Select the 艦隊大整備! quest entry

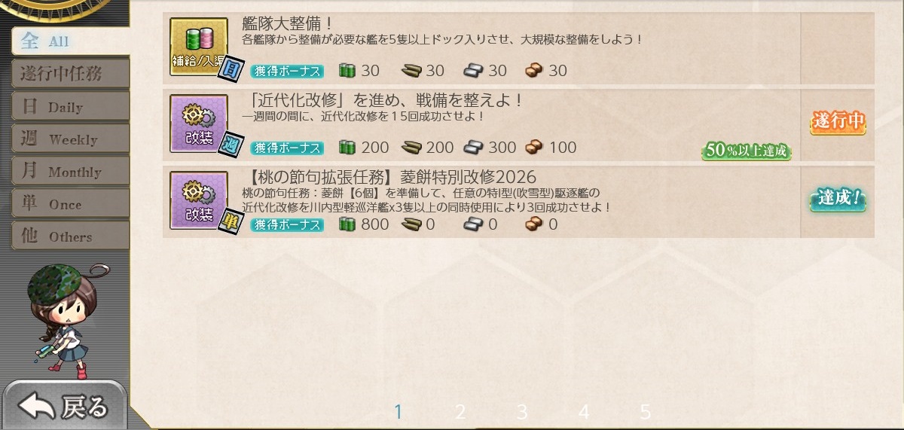pyautogui.click(x=482, y=45)
